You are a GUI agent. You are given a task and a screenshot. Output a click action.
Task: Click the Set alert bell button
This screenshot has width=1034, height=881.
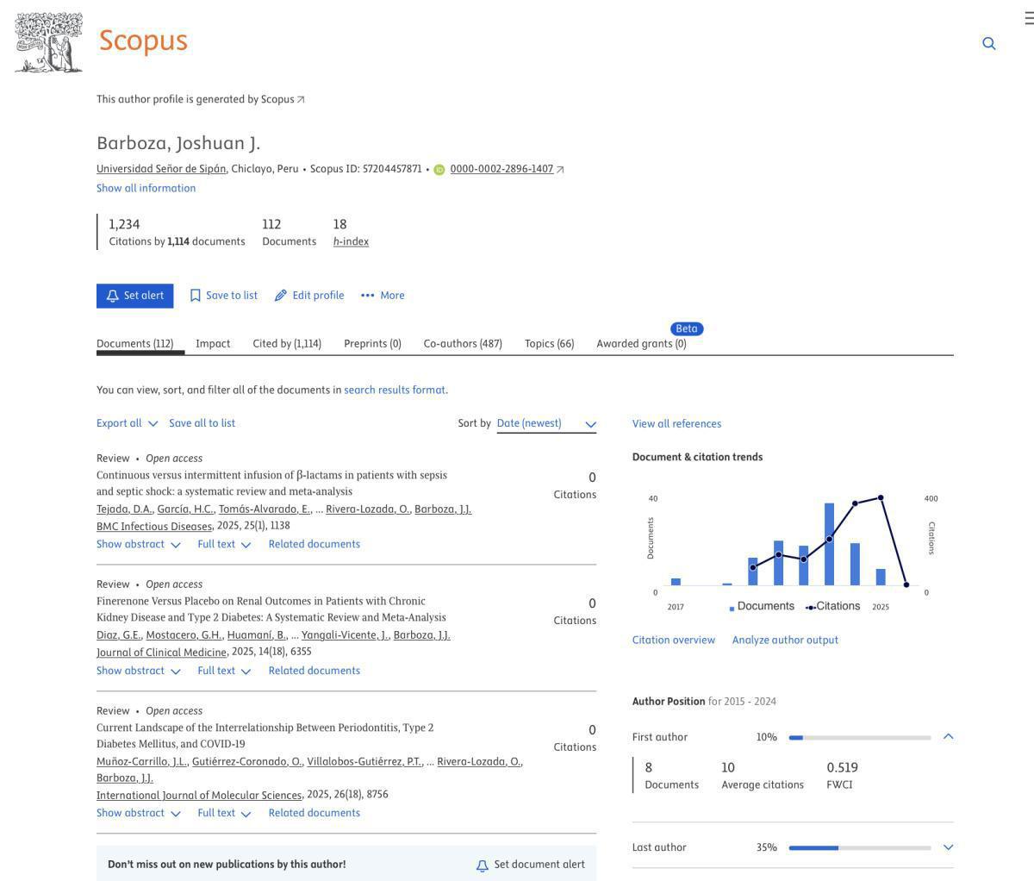coord(134,296)
